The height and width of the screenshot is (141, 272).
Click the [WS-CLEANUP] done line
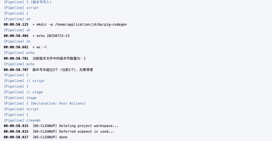click(50, 137)
